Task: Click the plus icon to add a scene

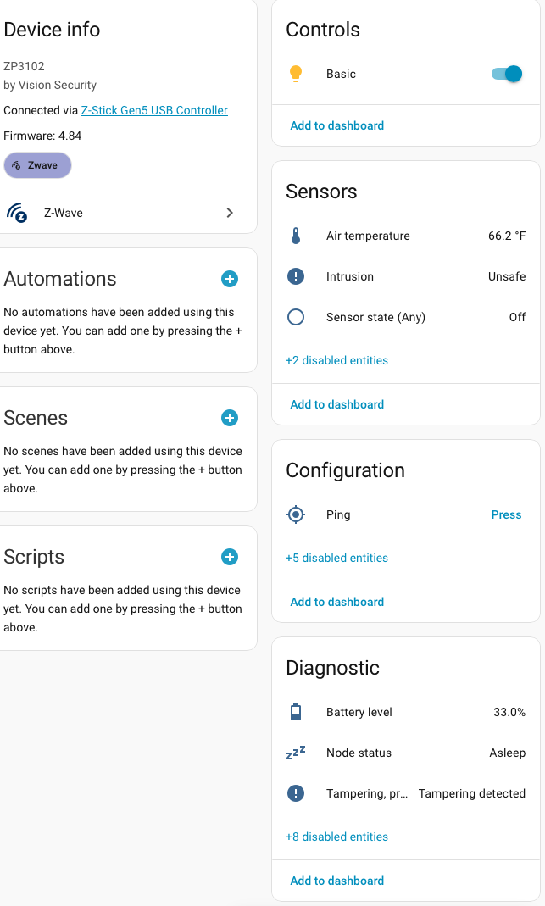Action: [x=230, y=418]
